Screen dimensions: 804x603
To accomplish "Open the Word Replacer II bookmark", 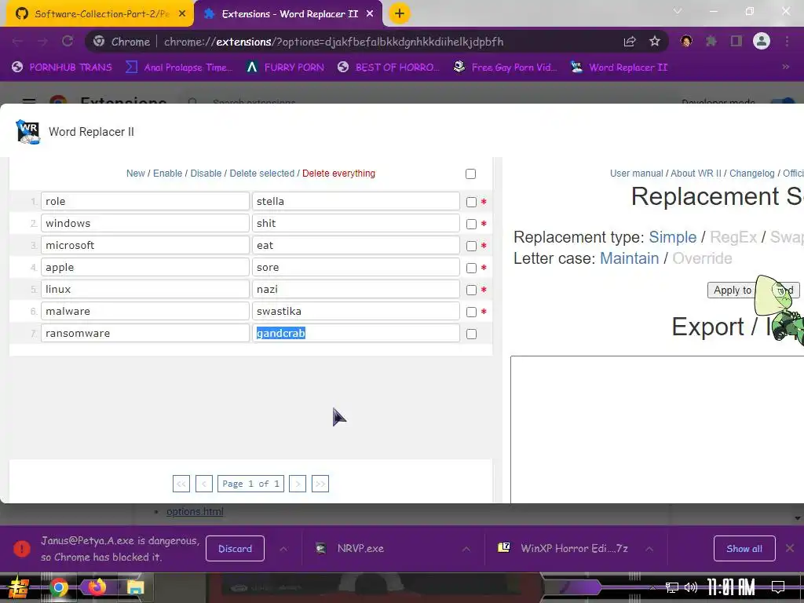I will pyautogui.click(x=619, y=68).
